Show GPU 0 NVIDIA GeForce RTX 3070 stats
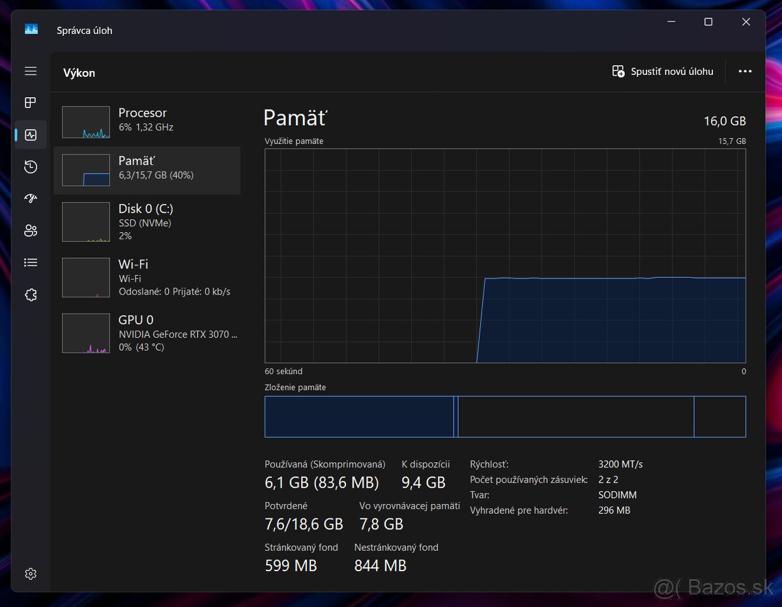The height and width of the screenshot is (607, 782). (x=147, y=333)
